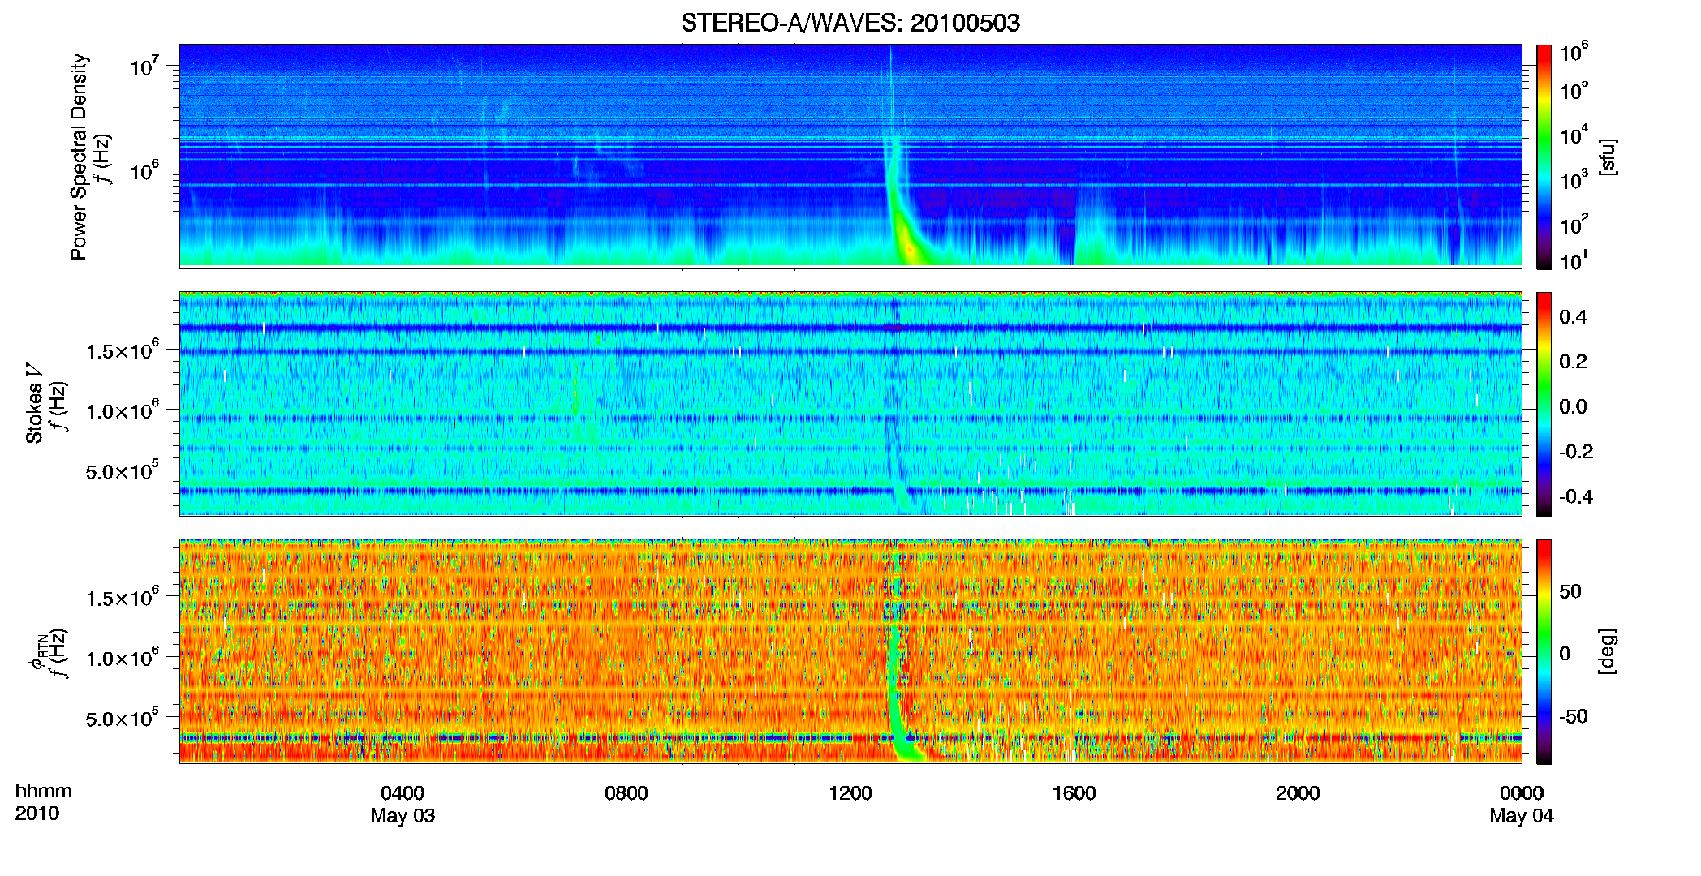
Task: Select the "Power Spectral Density" axis label
Action: (x=79, y=157)
